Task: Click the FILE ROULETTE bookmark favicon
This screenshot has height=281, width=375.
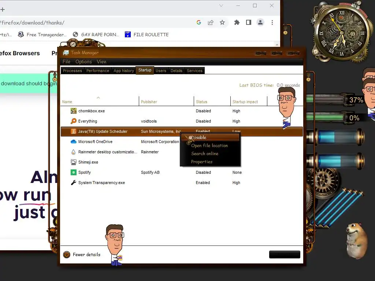Action: pos(128,34)
